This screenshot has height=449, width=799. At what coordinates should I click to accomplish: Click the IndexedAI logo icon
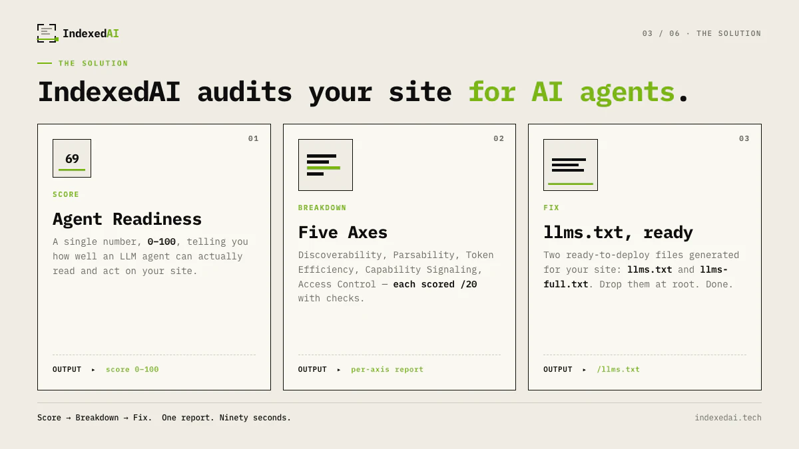[47, 33]
